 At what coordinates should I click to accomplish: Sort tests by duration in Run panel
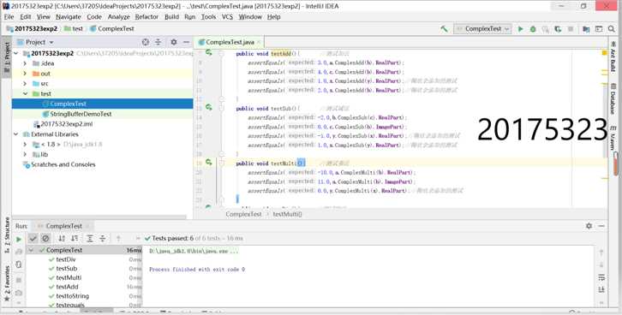click(75, 238)
